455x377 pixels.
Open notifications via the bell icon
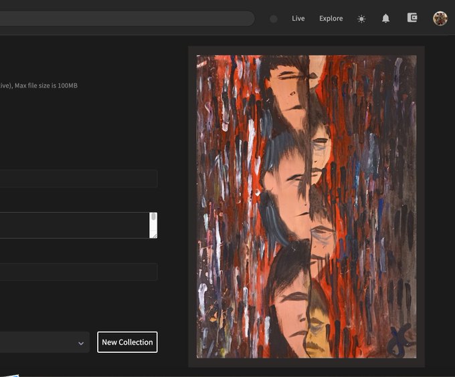pyautogui.click(x=385, y=19)
